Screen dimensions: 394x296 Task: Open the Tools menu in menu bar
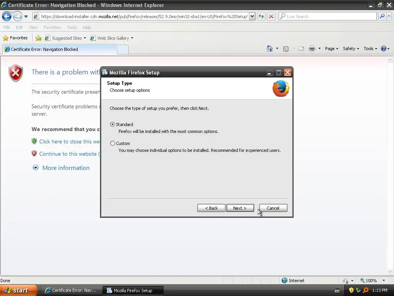72,27
